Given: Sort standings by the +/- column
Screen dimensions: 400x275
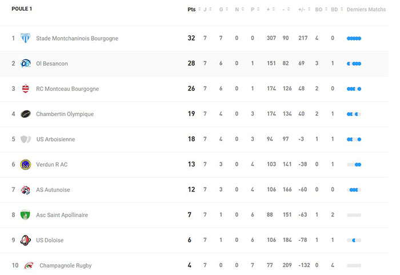Looking at the screenshot, I should click(304, 10).
